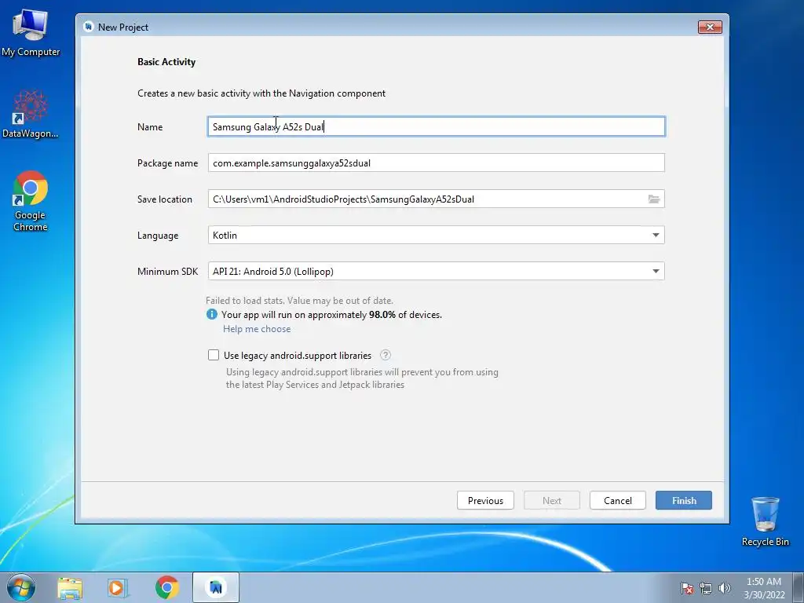Image resolution: width=804 pixels, height=603 pixels.
Task: Click the navigation component description text
Action: pos(261,93)
